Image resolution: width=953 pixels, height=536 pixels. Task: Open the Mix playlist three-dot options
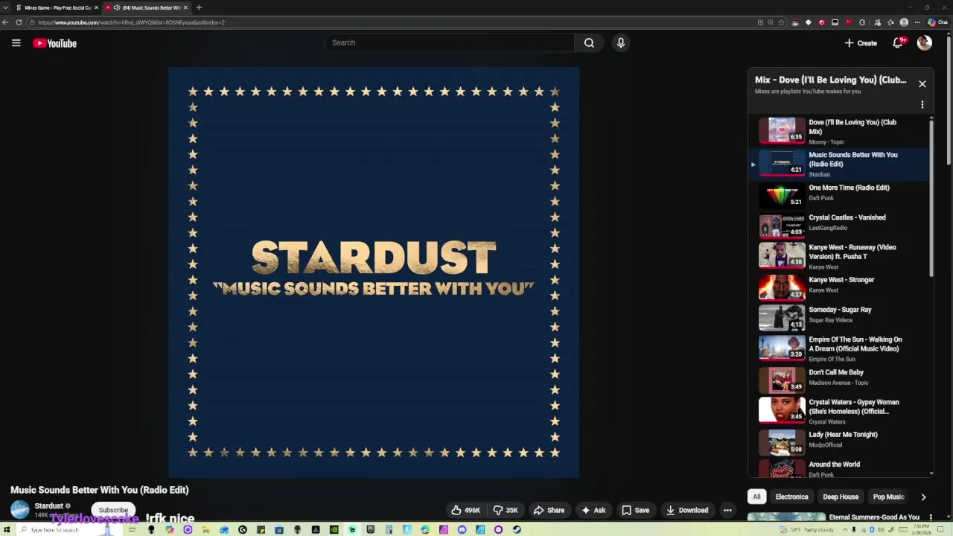point(922,105)
